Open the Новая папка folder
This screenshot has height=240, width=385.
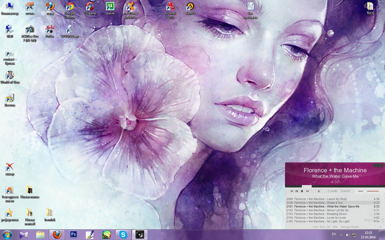(x=30, y=192)
